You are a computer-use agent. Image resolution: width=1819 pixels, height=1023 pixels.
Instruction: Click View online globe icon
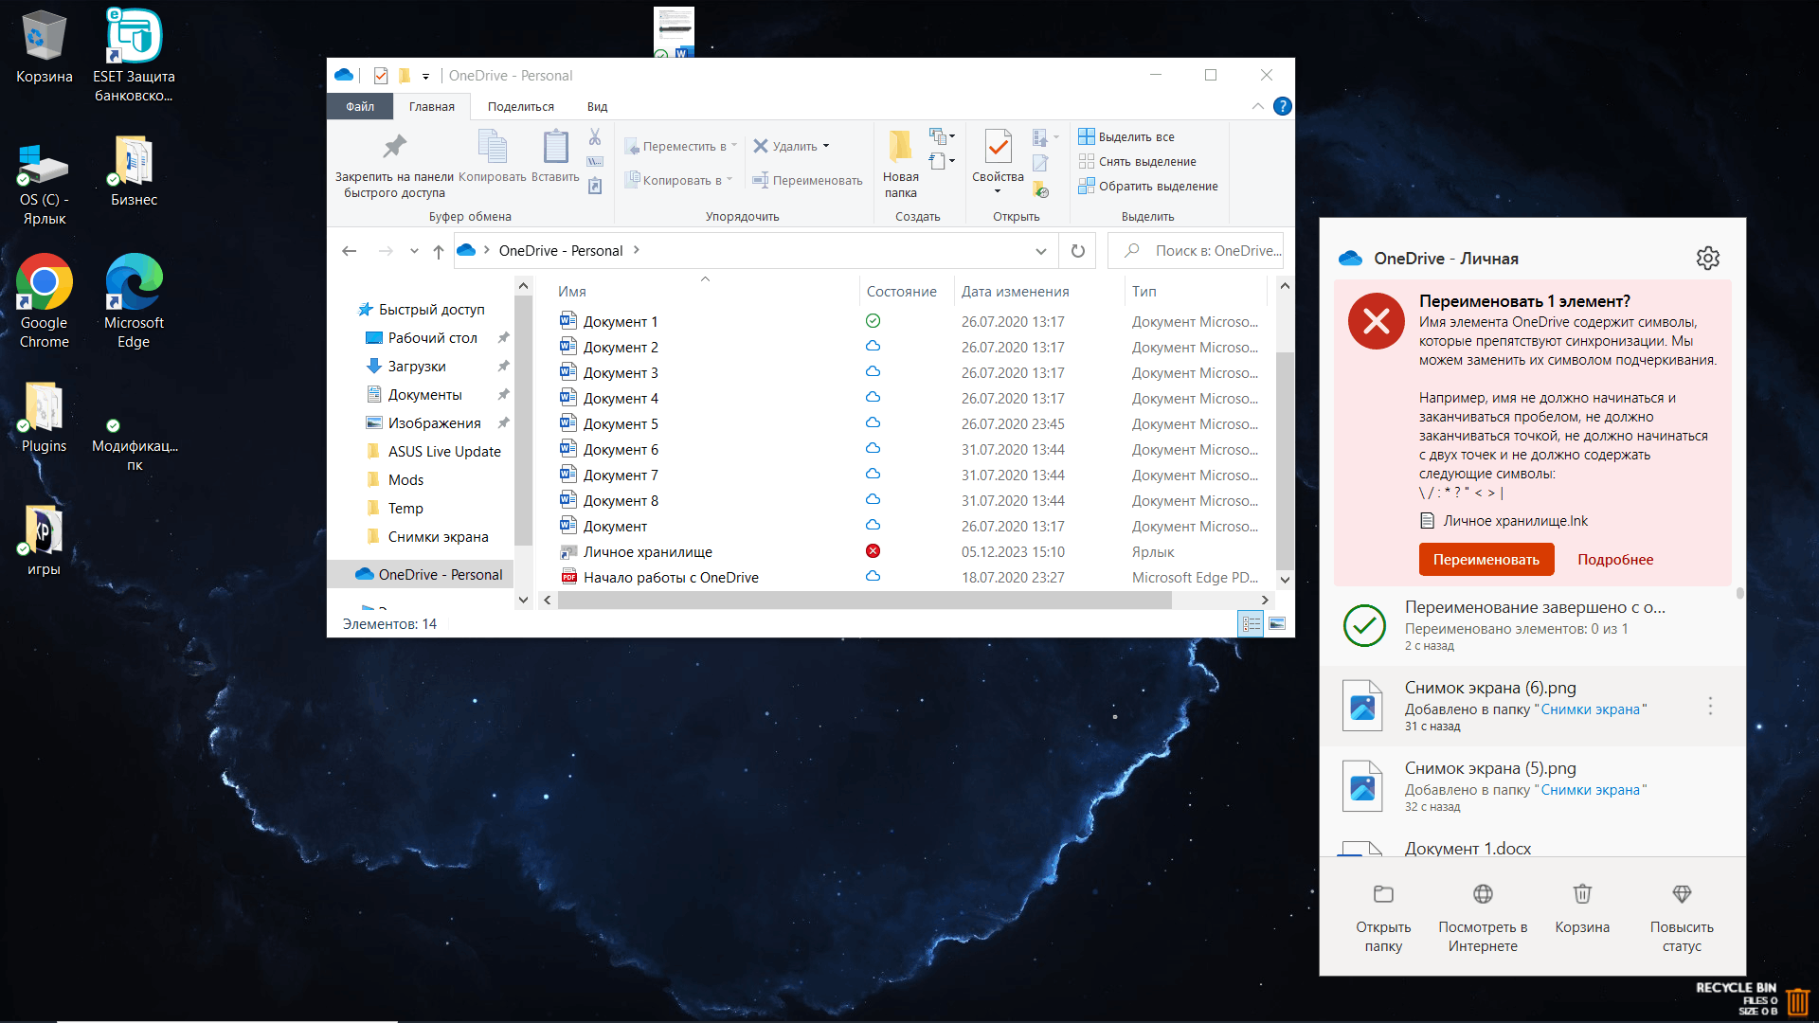click(1483, 894)
